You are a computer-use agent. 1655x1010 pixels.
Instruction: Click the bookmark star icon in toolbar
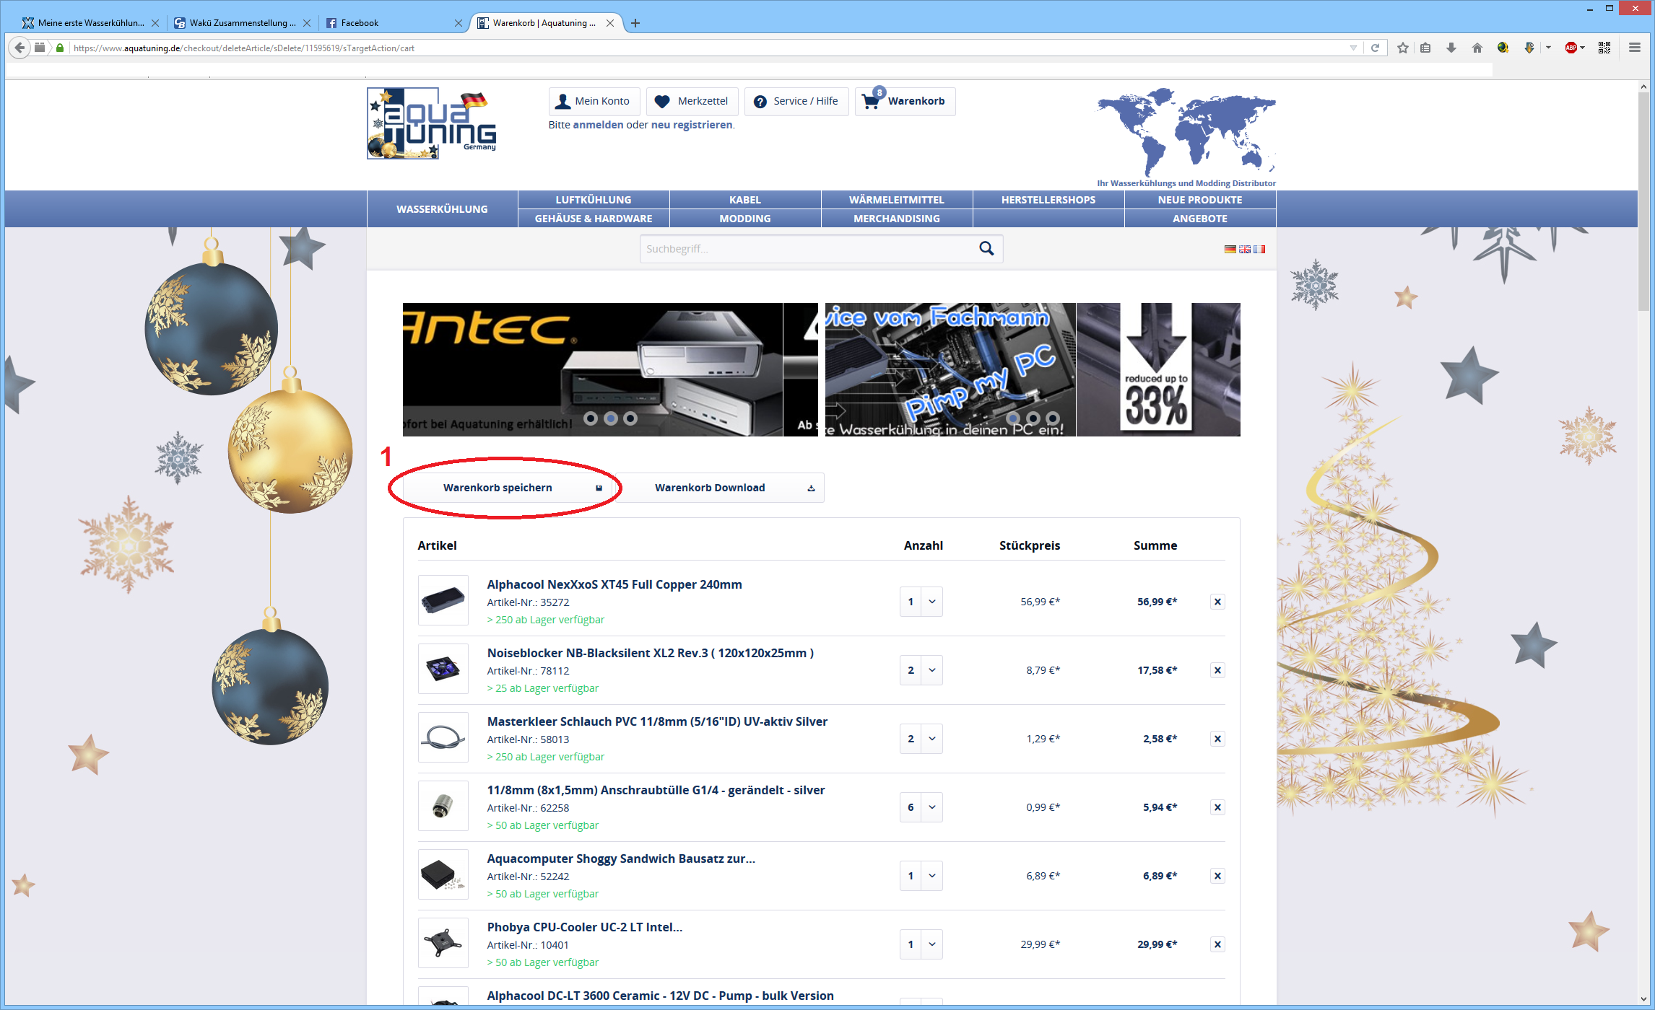1402,48
